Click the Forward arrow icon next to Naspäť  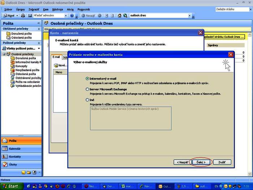coord(100,16)
